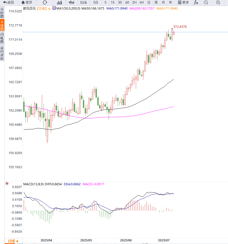Image resolution: width=228 pixels, height=244 pixels.
Task: Click the 返回 back arrow button
Action: (x=9, y=3)
